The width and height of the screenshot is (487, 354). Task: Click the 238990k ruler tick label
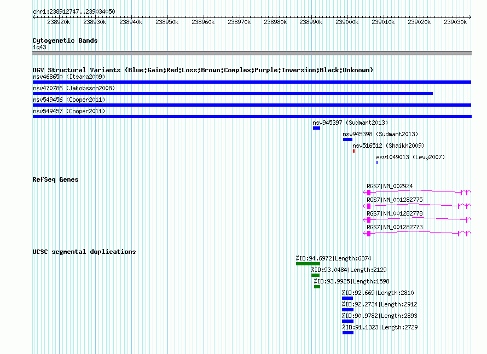311,22
